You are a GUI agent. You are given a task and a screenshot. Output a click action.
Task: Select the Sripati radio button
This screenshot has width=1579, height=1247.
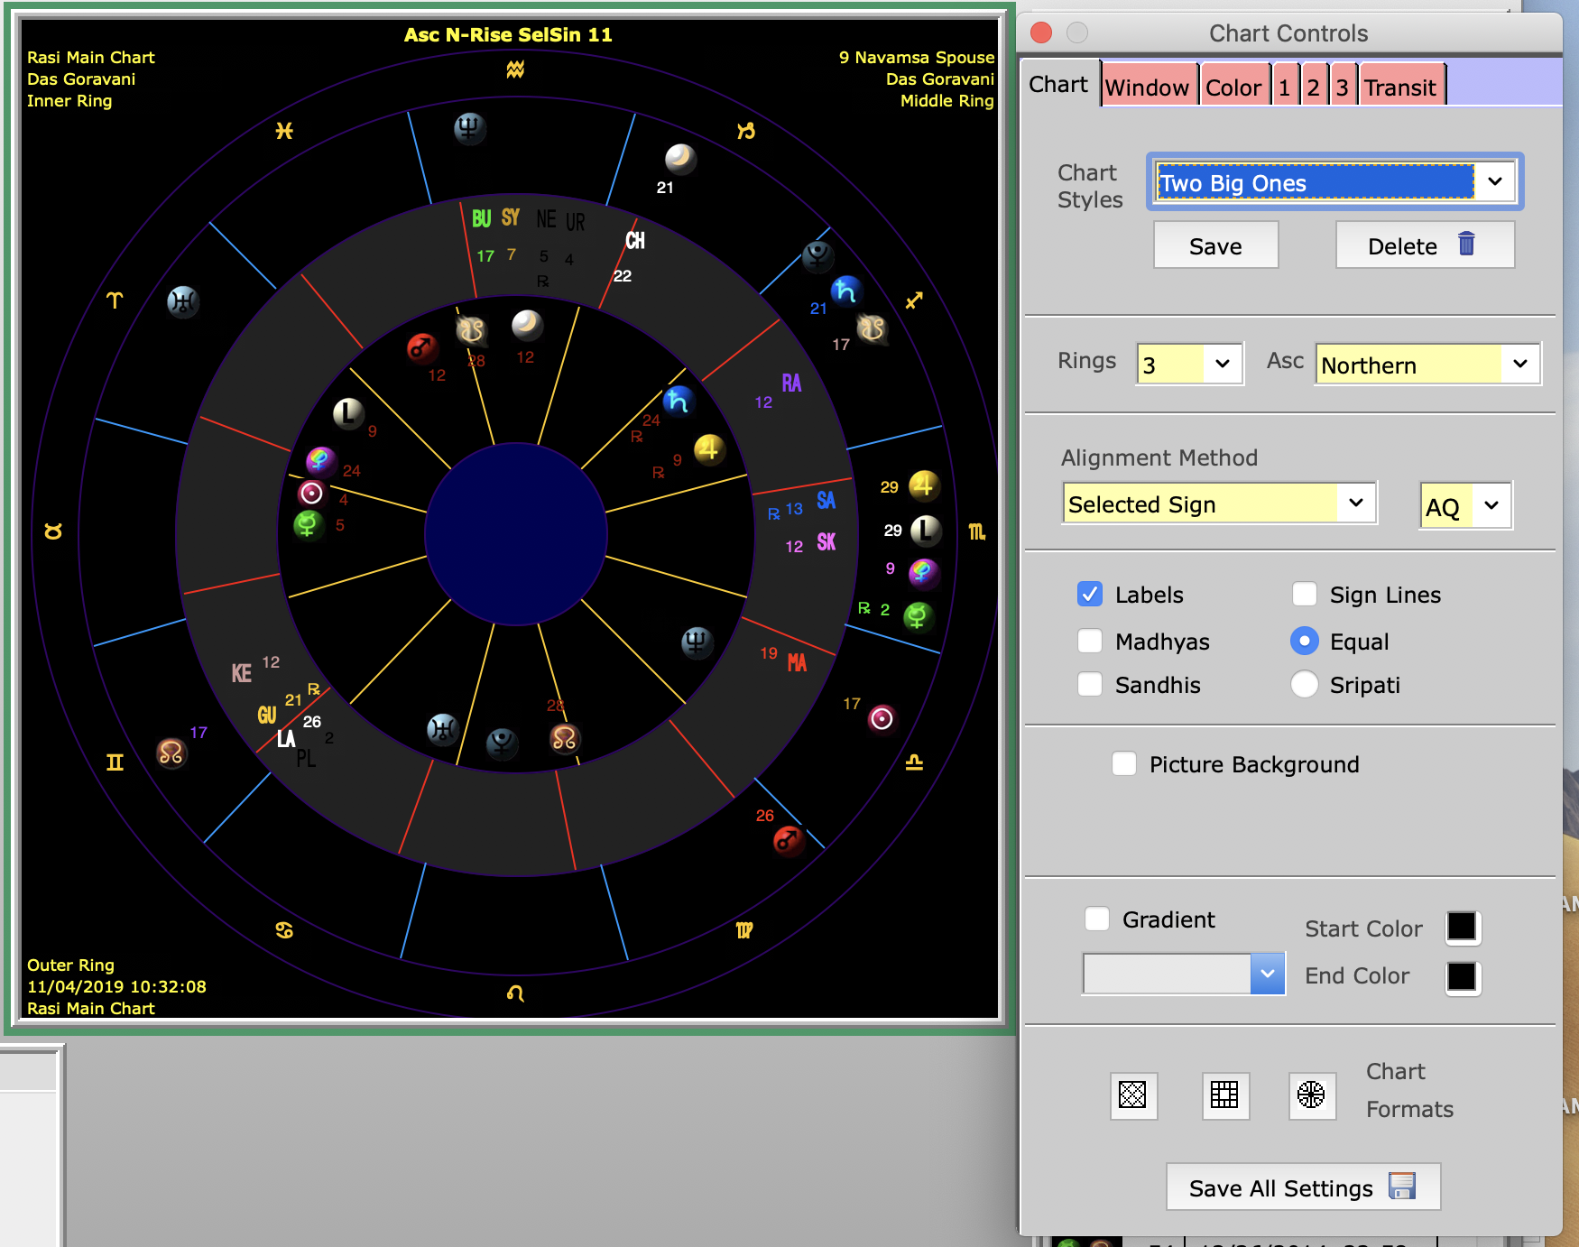1304,685
